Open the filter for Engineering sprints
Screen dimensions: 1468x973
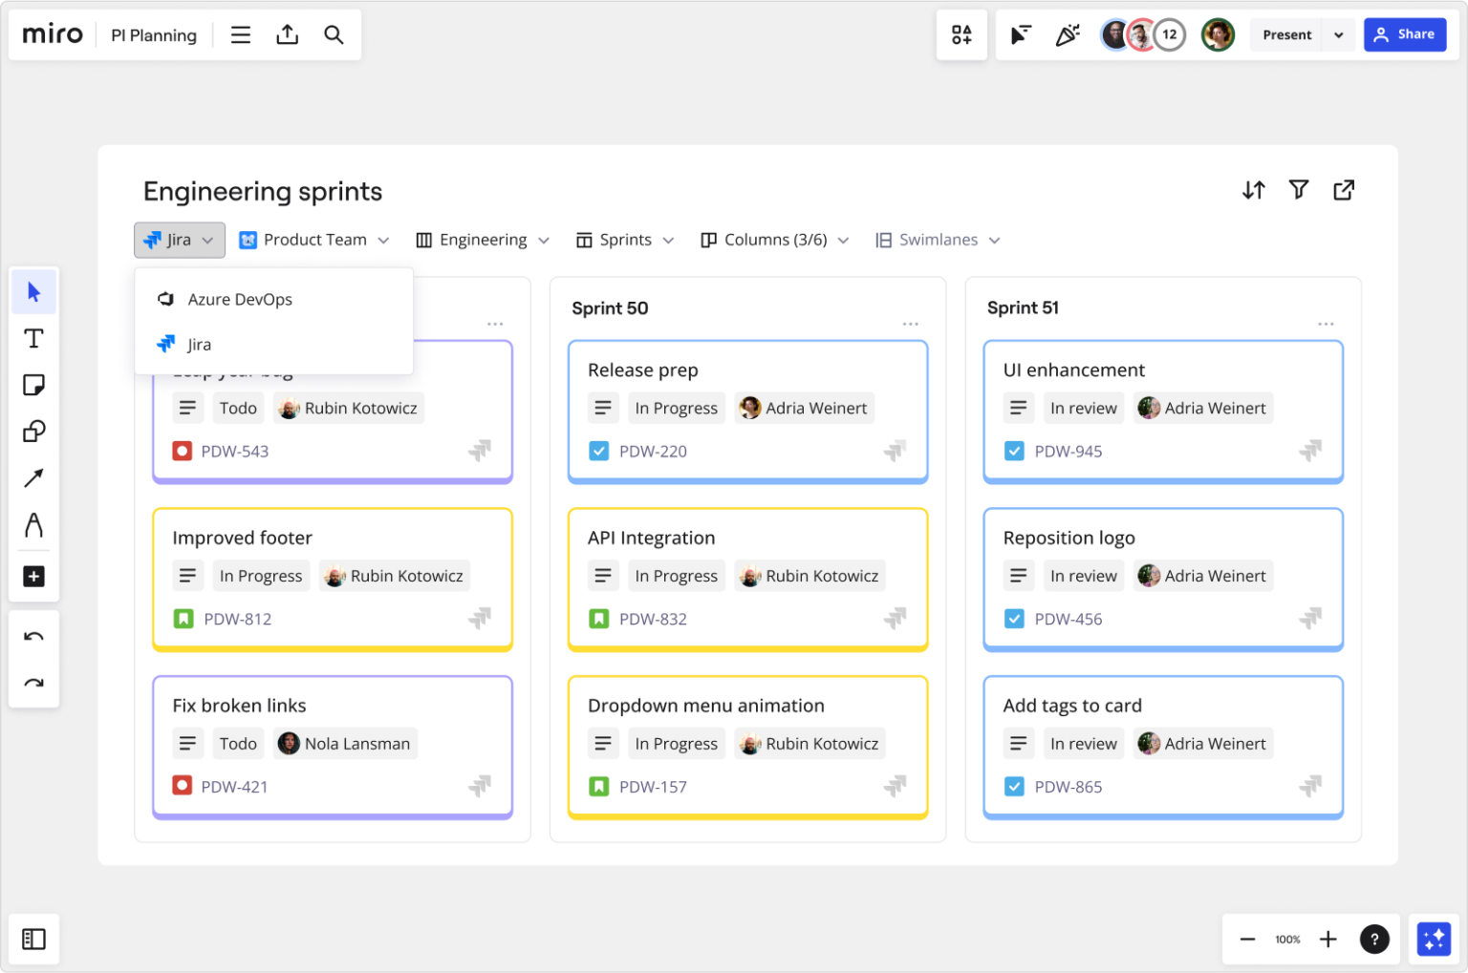tap(1299, 190)
